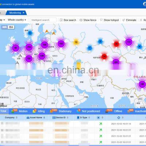Screen dimensions: 146x146
Task: Open the yellow cluster marker labeled 53
Action: pos(76,42)
